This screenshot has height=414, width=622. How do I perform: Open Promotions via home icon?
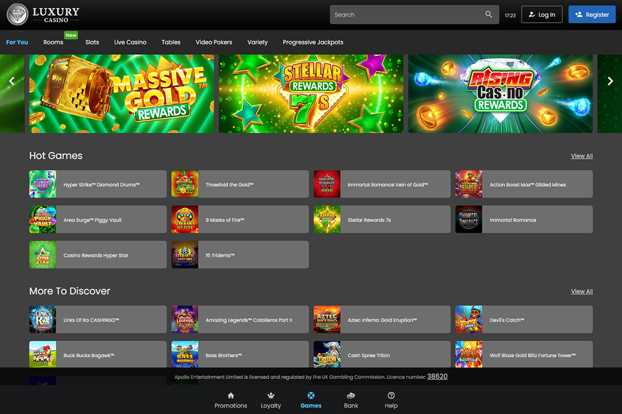pos(231,396)
